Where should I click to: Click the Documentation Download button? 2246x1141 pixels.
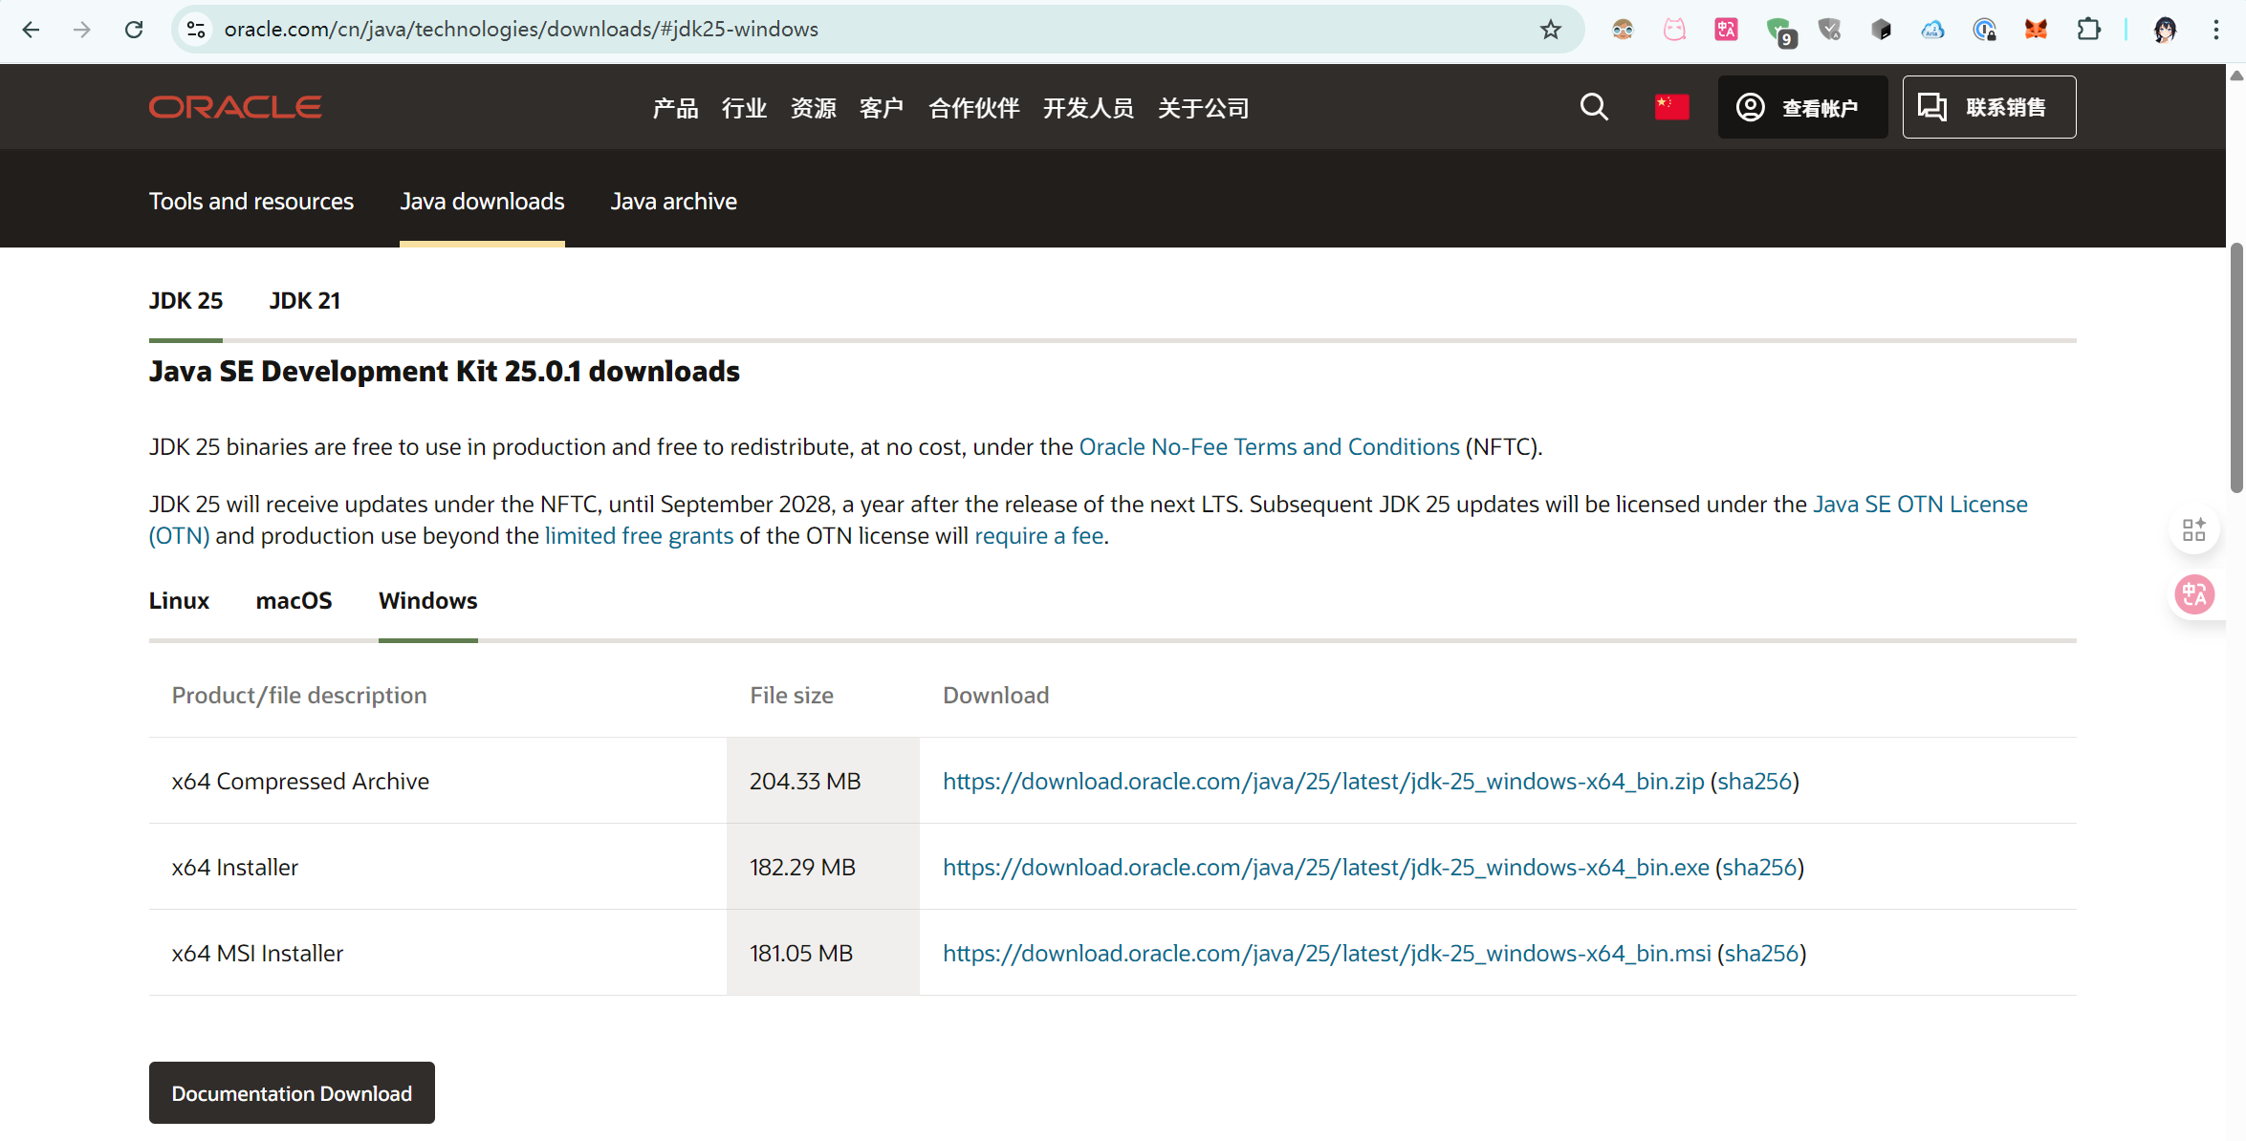coord(292,1092)
